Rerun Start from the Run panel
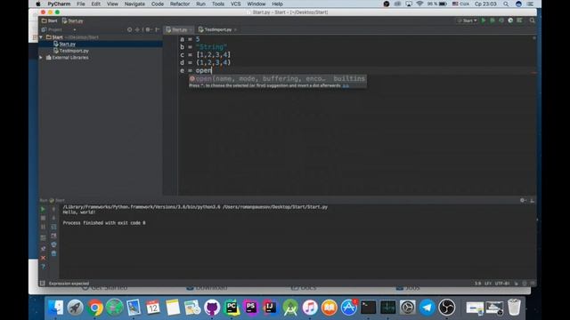The height and width of the screenshot is (320, 570). [43, 209]
